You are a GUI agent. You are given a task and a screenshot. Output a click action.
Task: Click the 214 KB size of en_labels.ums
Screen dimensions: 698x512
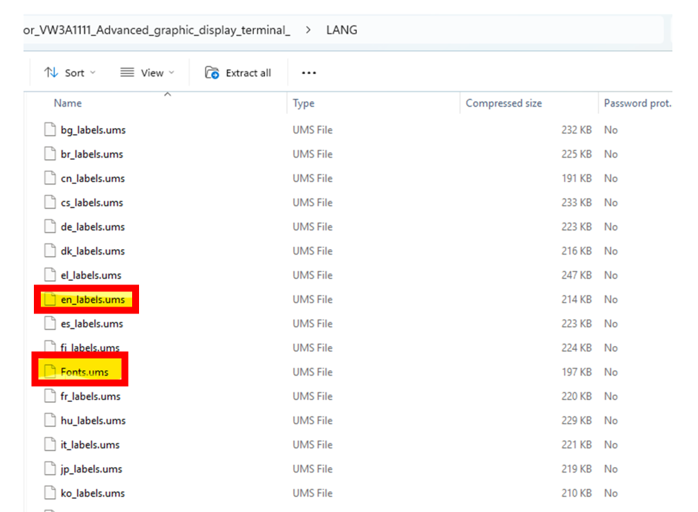point(576,299)
